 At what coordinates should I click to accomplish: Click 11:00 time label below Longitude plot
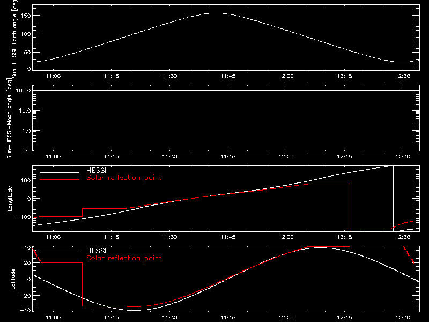point(53,237)
